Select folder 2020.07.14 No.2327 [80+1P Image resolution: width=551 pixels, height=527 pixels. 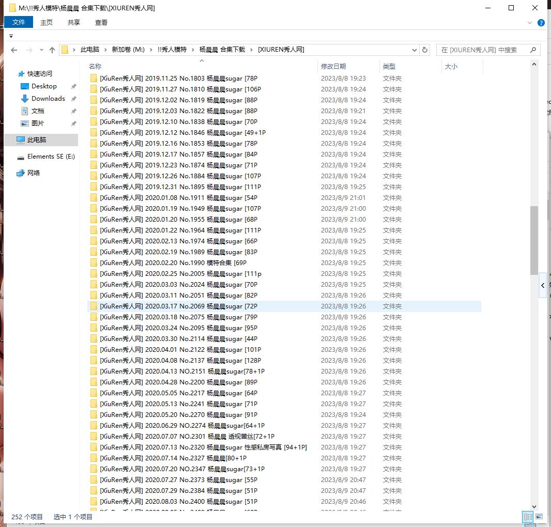click(x=173, y=458)
